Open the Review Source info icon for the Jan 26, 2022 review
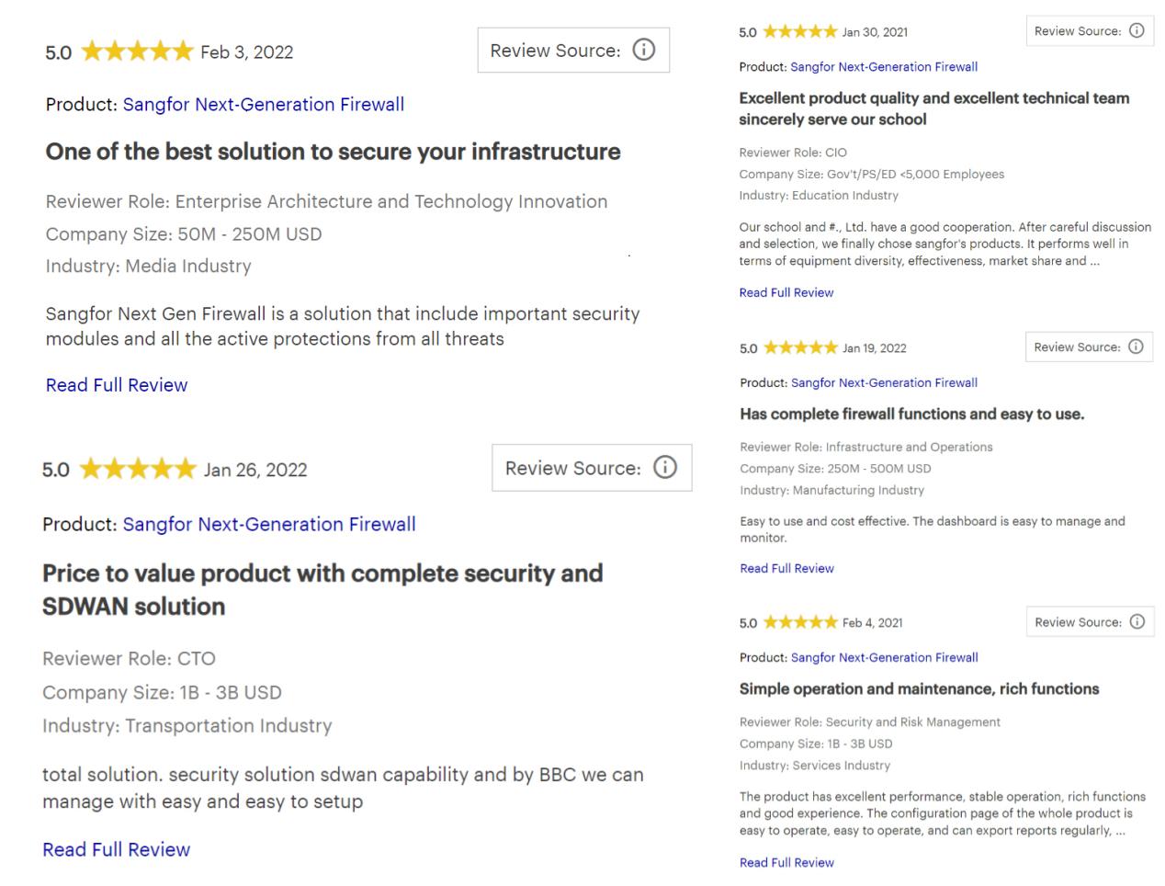Image resolution: width=1165 pixels, height=886 pixels. 664,468
